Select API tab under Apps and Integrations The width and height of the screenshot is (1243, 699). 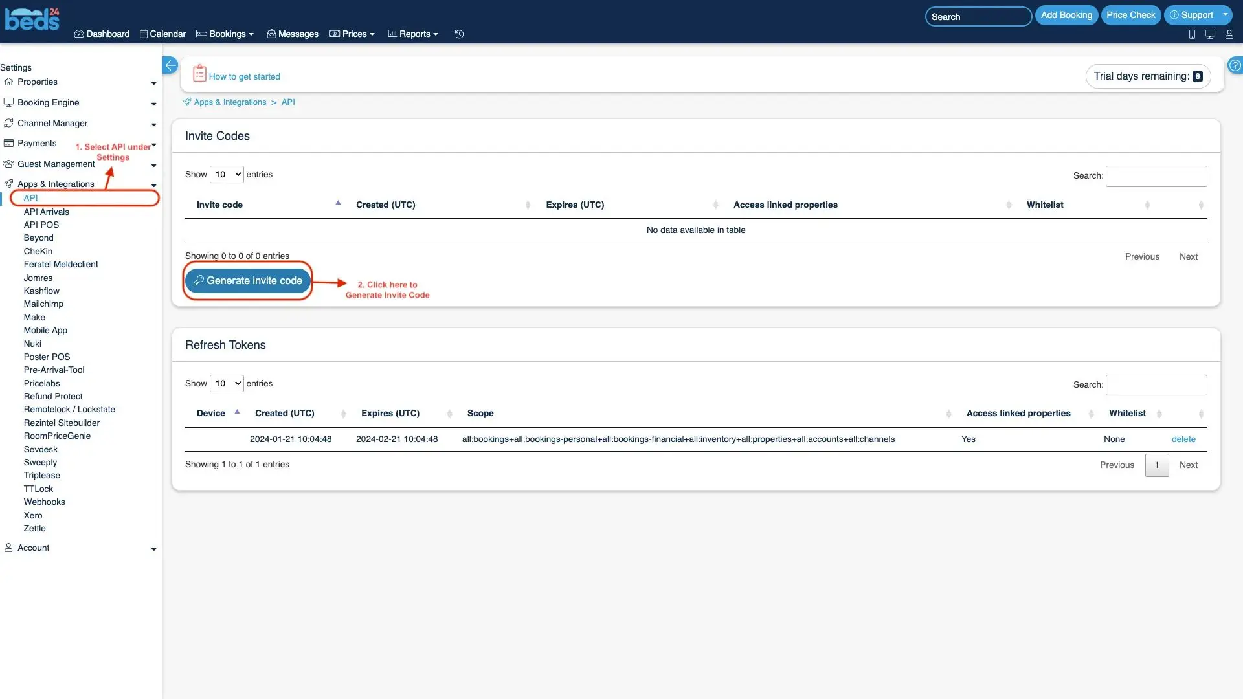pyautogui.click(x=30, y=197)
